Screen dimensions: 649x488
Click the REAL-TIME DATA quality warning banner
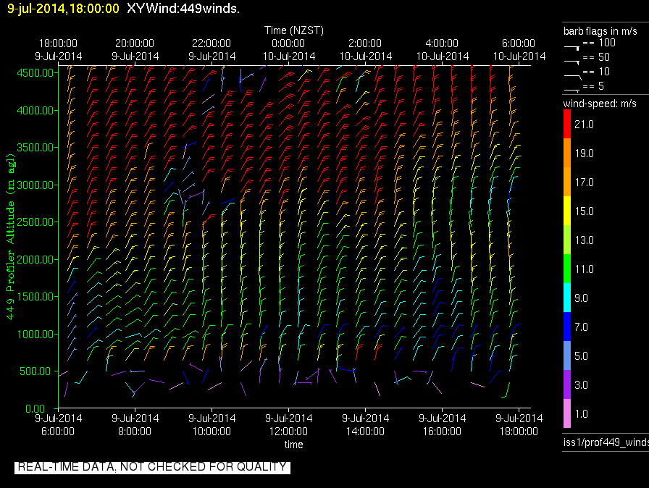click(x=152, y=467)
